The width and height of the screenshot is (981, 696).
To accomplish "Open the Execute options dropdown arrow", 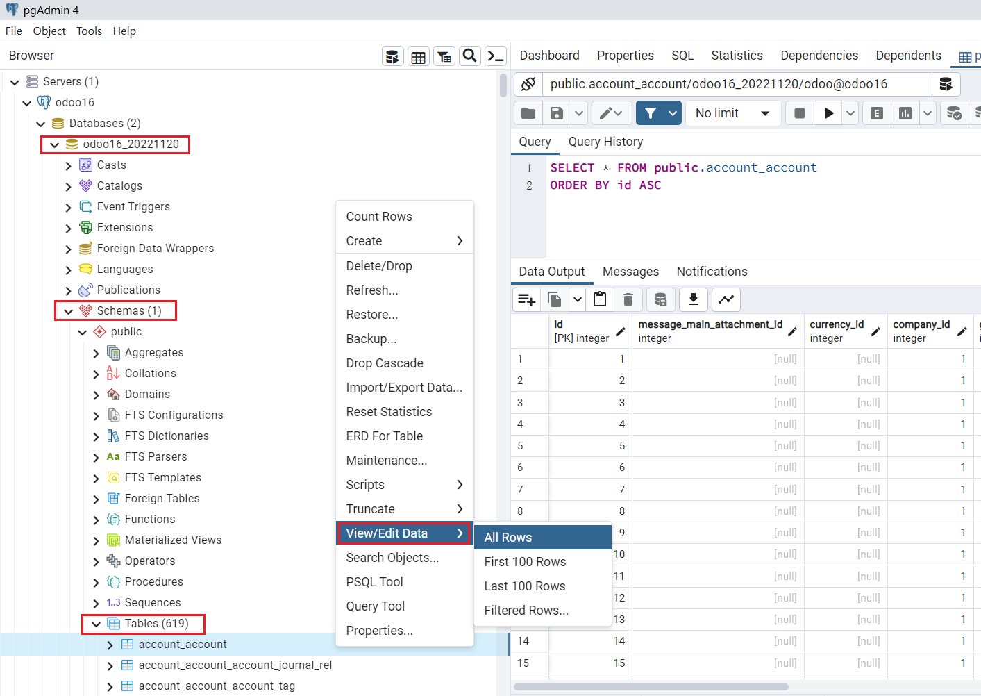I will [850, 113].
